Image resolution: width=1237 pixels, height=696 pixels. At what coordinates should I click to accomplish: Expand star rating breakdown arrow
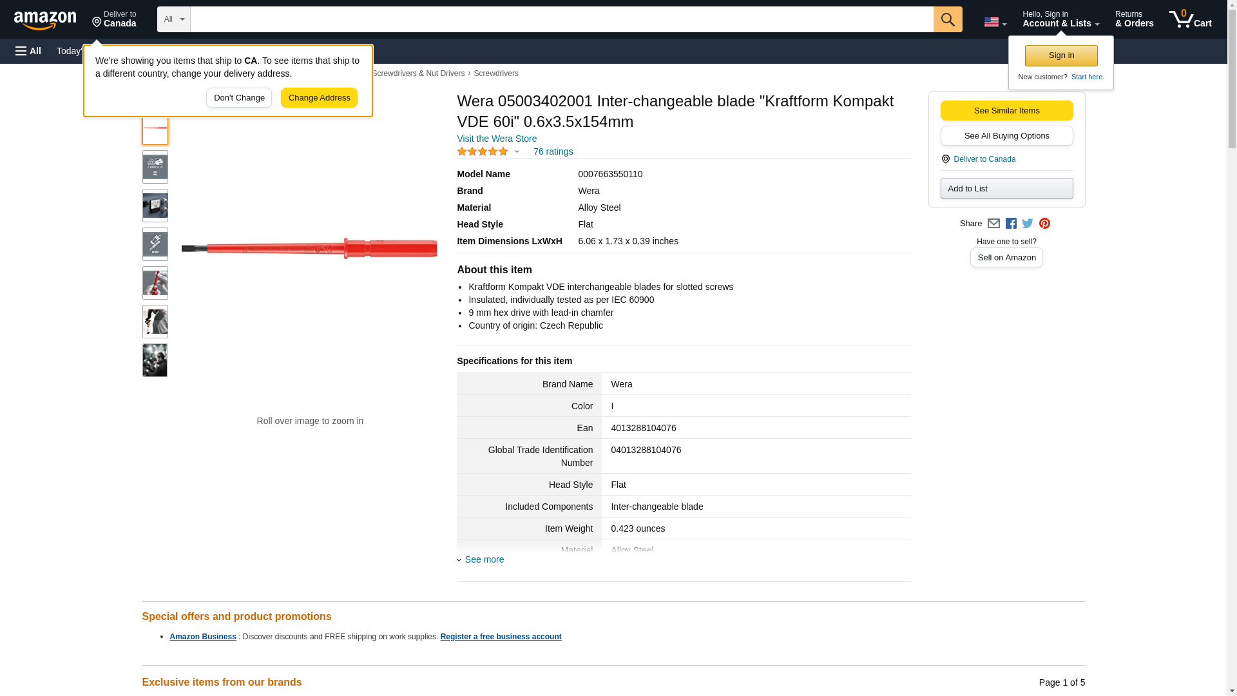click(x=517, y=152)
